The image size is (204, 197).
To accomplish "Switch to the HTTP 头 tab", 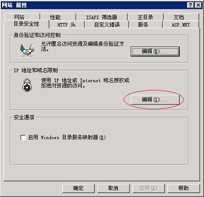I will [x=67, y=24].
